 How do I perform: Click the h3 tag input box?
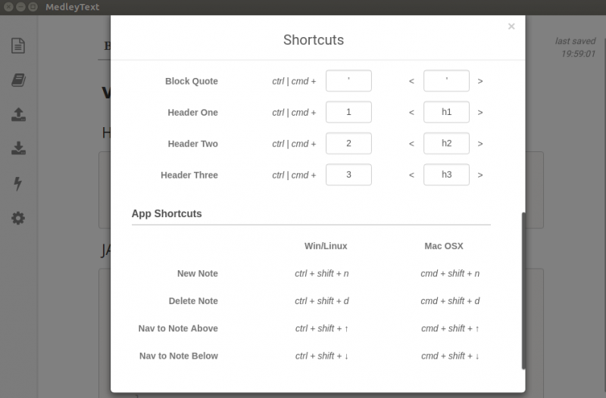[x=446, y=175]
